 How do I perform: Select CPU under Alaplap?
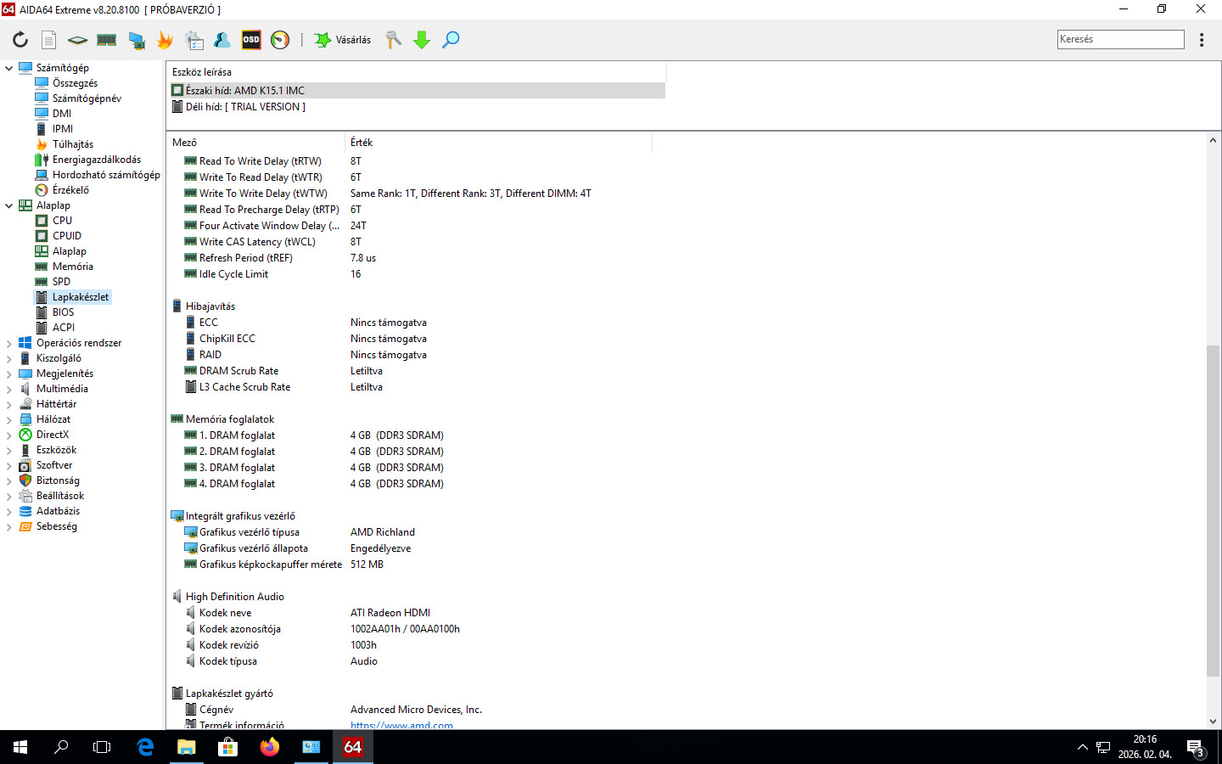click(x=62, y=221)
